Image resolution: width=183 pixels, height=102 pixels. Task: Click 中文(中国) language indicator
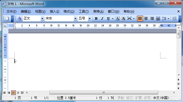click(161, 98)
